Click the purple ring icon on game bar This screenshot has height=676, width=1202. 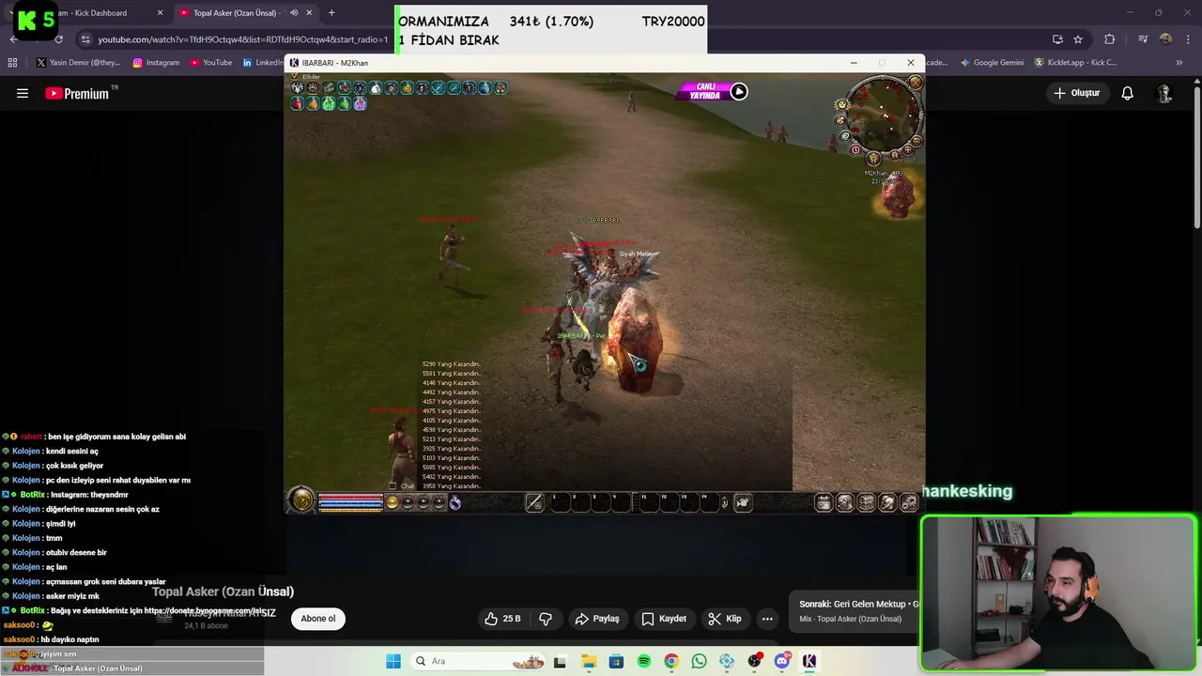pyautogui.click(x=455, y=503)
